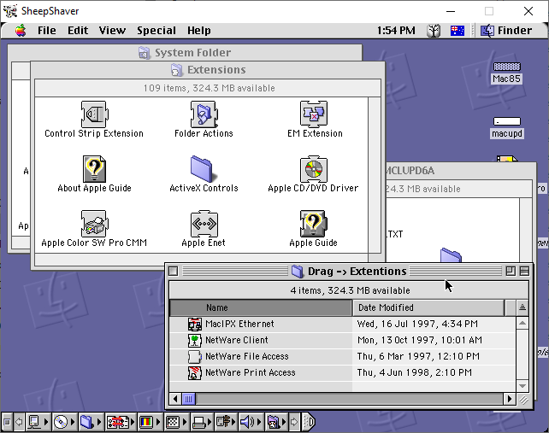The height and width of the screenshot is (433, 549).
Task: Activate the Extensions window title bar
Action: [x=208, y=70]
